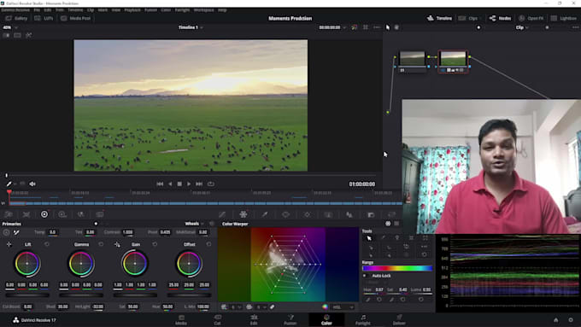
Task: Select the draw tool in Color Warper Tools
Action: tap(383, 238)
